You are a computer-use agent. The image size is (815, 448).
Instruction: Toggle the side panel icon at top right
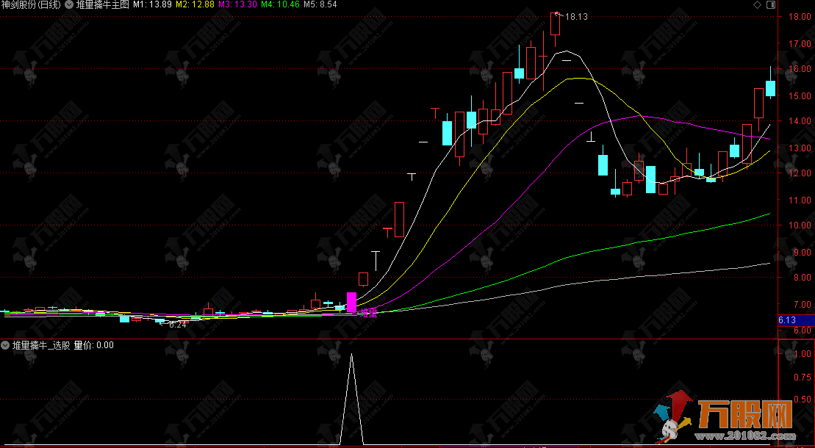(x=770, y=4)
